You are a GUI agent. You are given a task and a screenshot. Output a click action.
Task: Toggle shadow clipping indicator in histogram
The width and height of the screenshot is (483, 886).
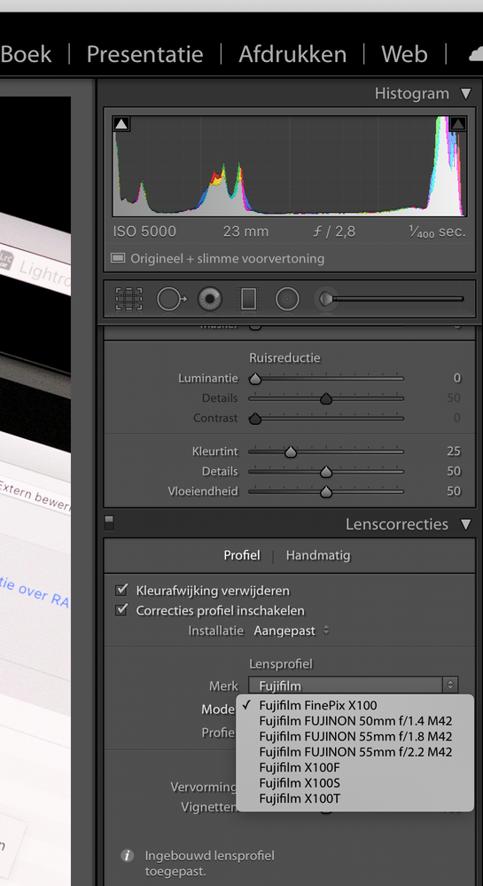point(121,124)
